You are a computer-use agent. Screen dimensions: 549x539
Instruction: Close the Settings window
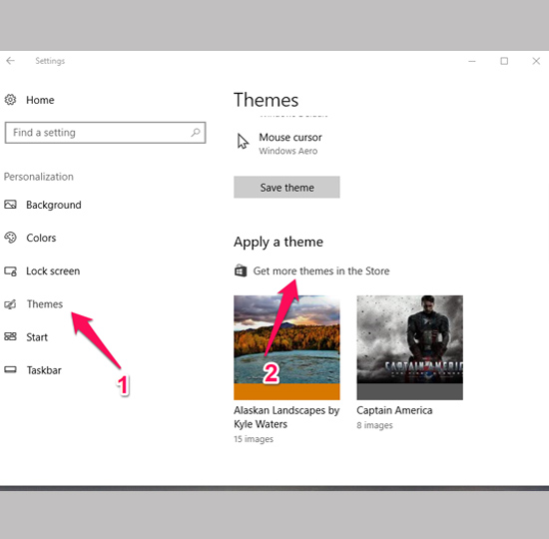point(536,61)
